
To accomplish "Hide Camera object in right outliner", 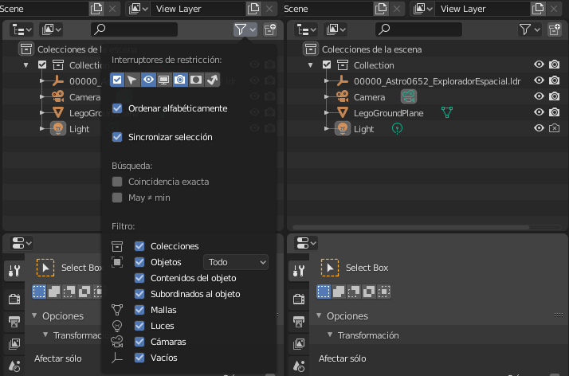I will pyautogui.click(x=539, y=96).
